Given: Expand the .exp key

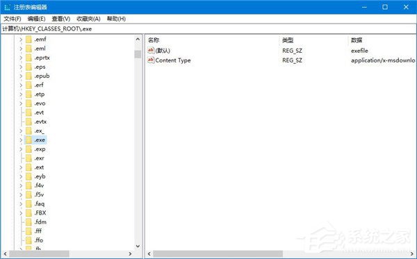Looking at the screenshot, I should point(21,149).
